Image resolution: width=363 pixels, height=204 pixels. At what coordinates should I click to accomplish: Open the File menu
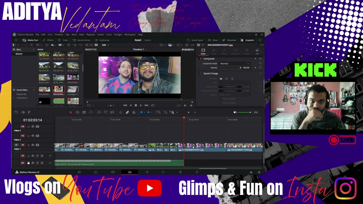[37, 35]
